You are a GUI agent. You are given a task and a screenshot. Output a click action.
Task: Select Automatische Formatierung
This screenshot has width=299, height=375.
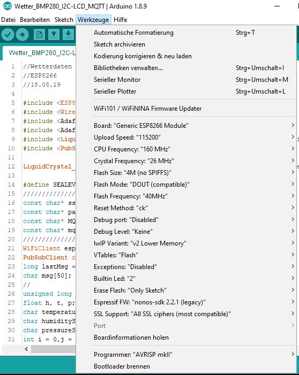[186, 33]
